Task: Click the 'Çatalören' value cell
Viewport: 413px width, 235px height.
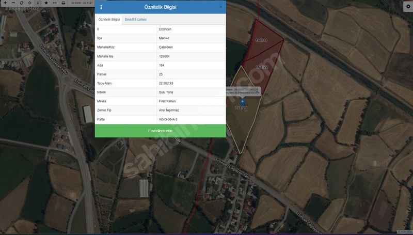Action: point(191,47)
